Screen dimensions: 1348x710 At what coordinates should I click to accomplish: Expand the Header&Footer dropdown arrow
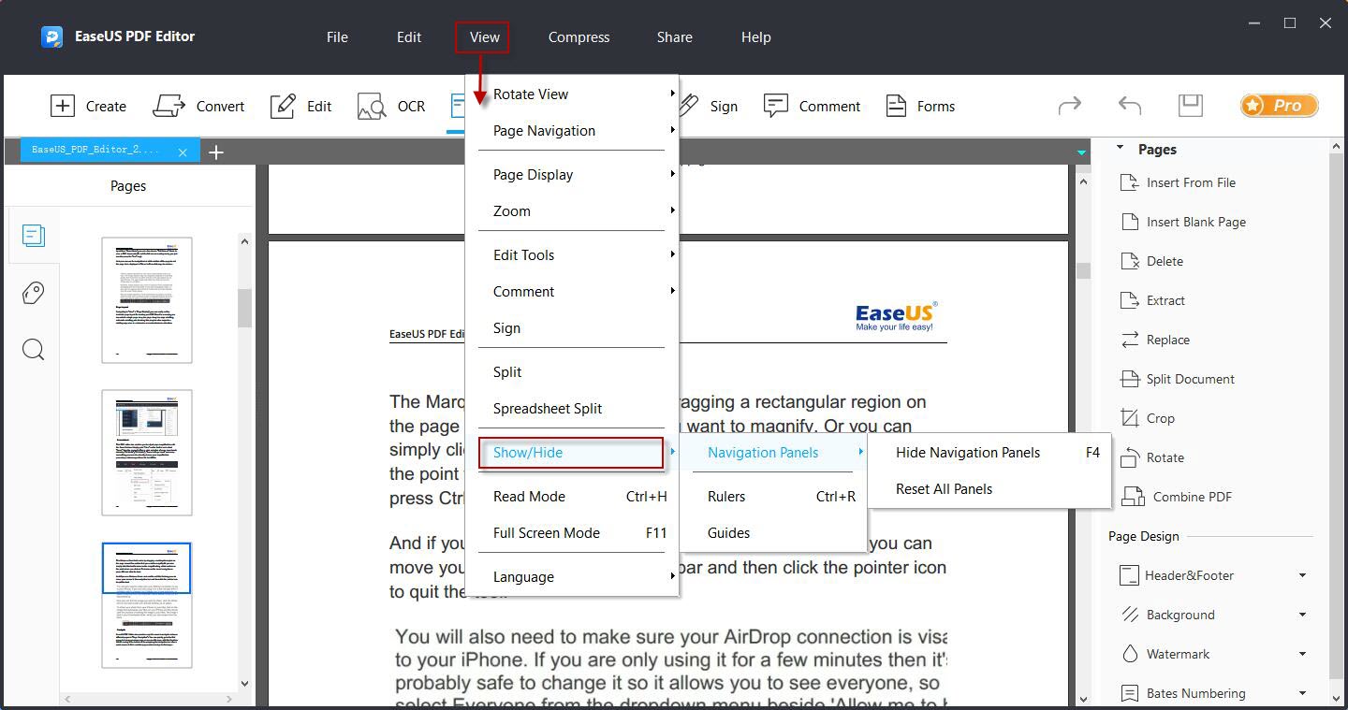(x=1302, y=575)
